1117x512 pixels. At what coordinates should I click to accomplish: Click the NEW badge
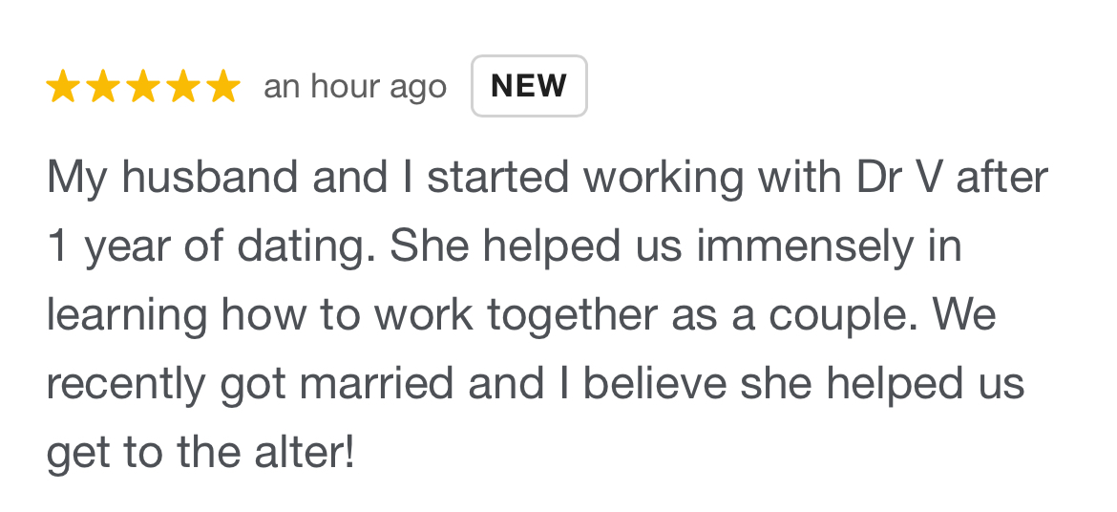pos(529,86)
